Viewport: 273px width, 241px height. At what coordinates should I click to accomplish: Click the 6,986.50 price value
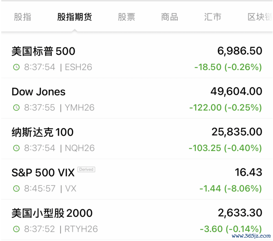coord(239,51)
